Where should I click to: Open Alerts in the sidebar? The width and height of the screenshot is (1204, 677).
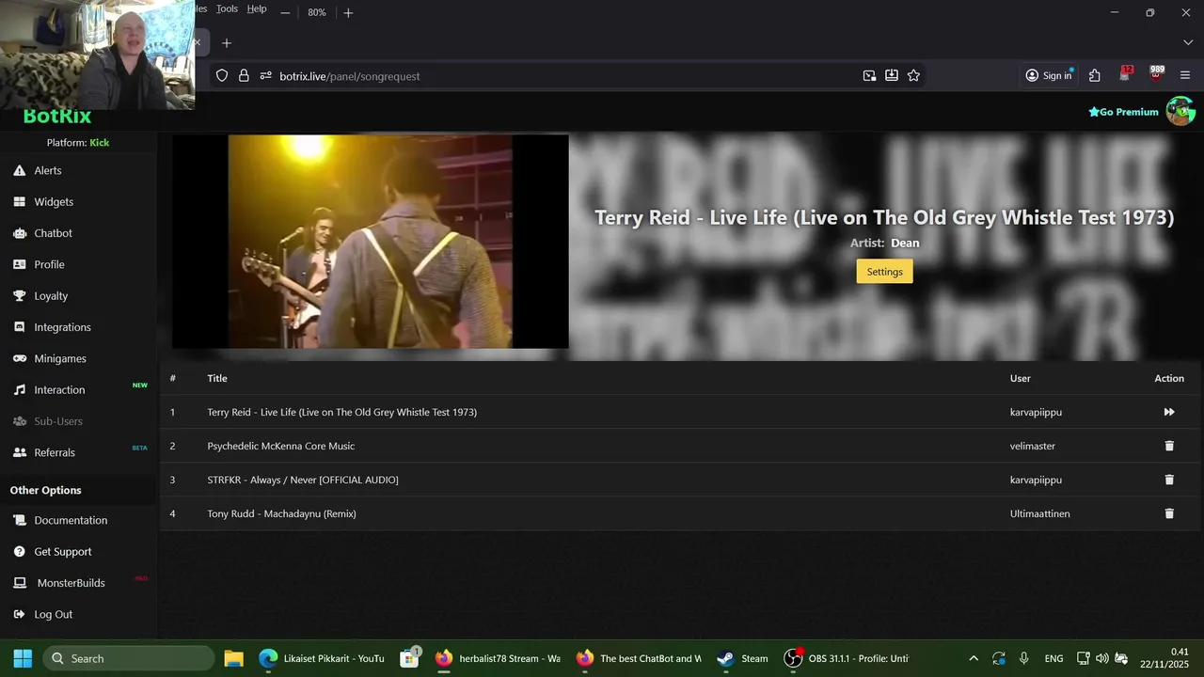(x=48, y=170)
